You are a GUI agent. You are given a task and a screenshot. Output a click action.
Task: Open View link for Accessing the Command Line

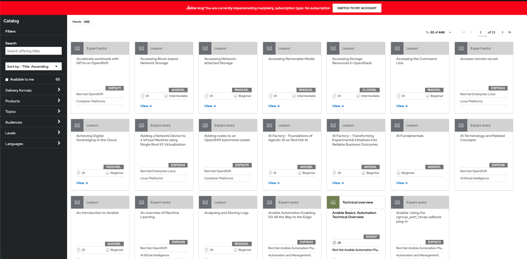tap(402, 106)
